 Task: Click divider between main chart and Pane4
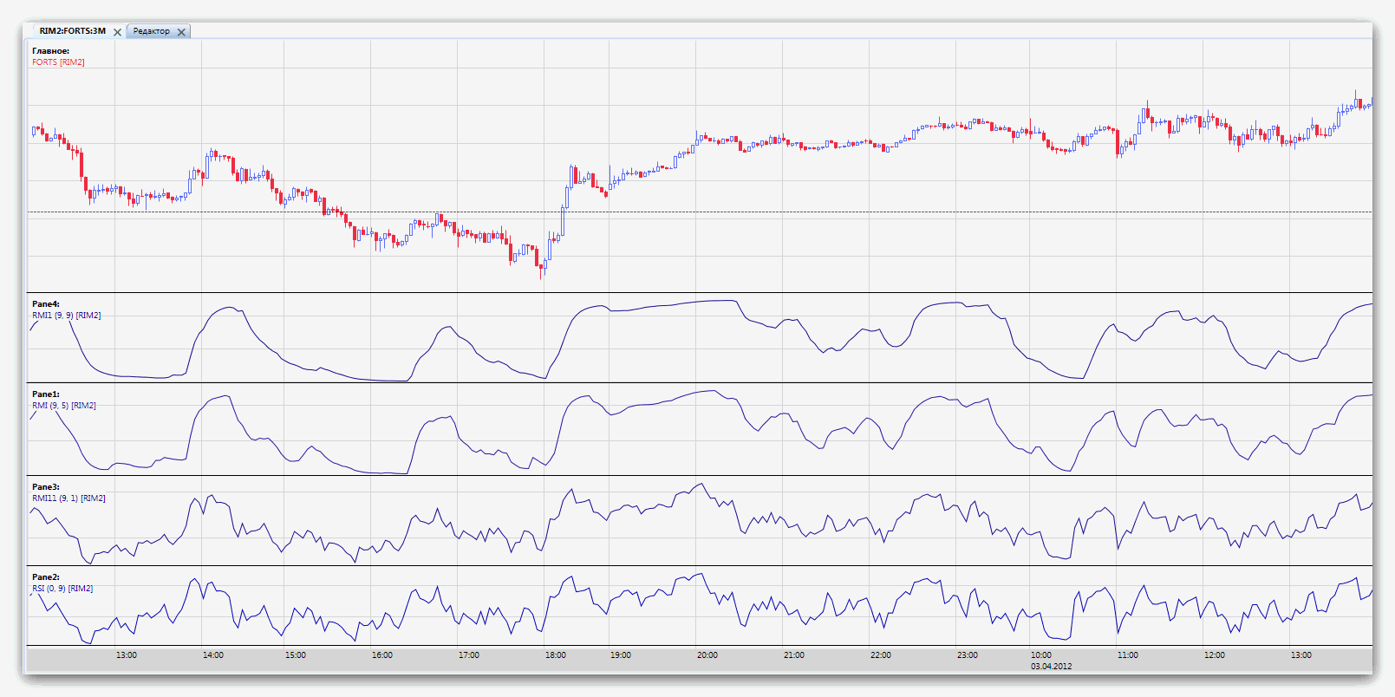(694, 293)
